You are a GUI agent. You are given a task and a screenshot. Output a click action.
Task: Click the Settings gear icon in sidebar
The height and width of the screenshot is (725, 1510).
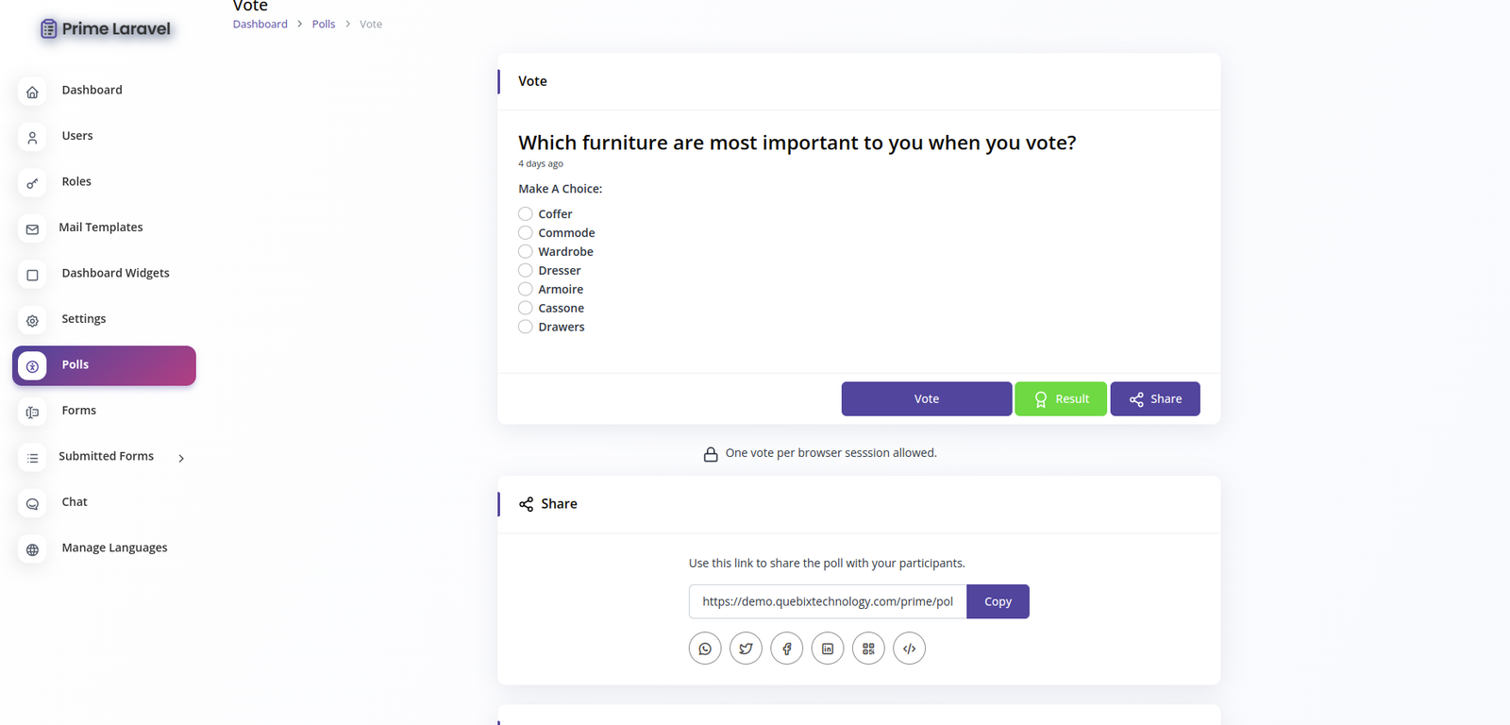coord(32,321)
